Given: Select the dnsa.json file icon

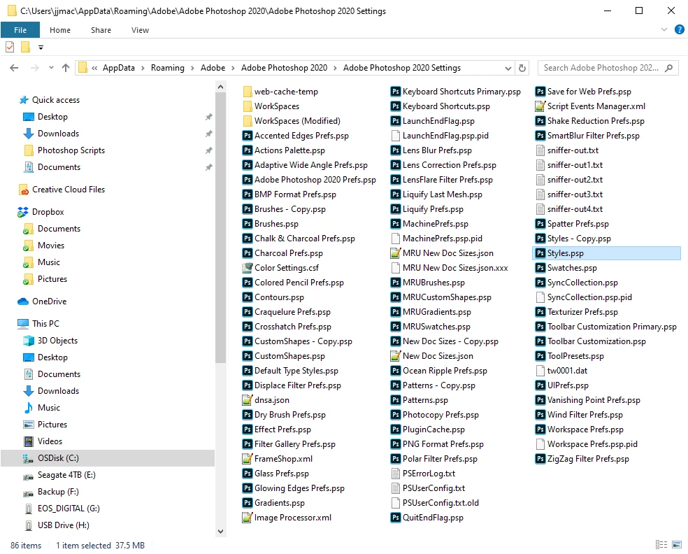Looking at the screenshot, I should click(x=248, y=400).
